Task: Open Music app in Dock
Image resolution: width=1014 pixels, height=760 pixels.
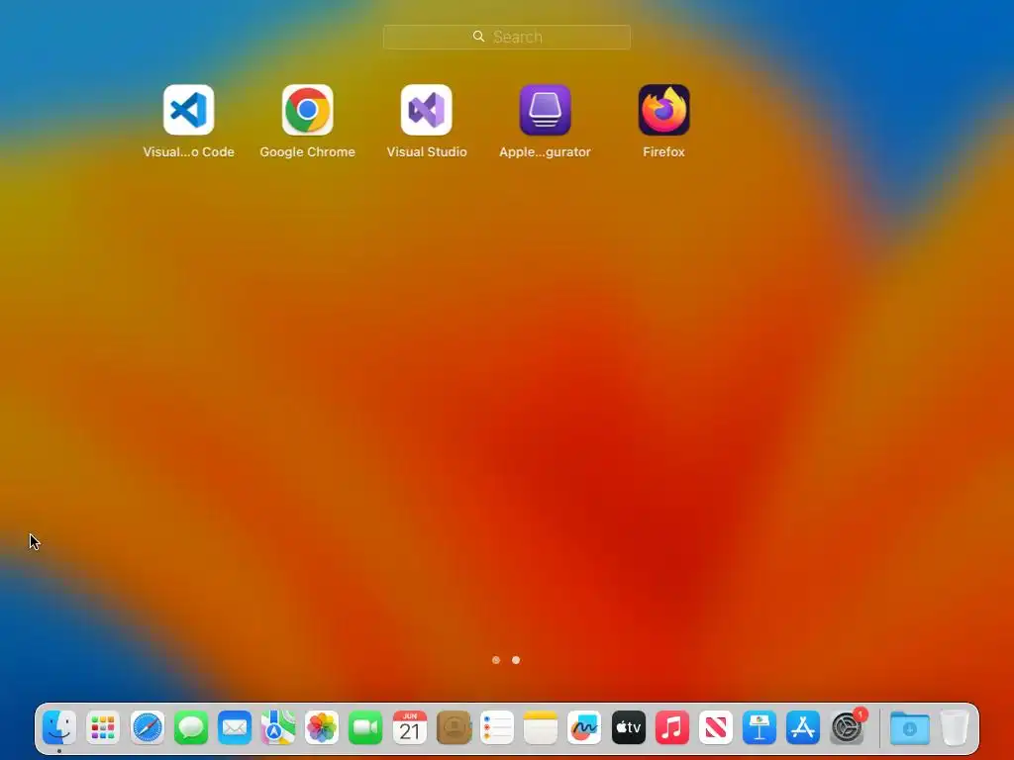Action: tap(672, 727)
